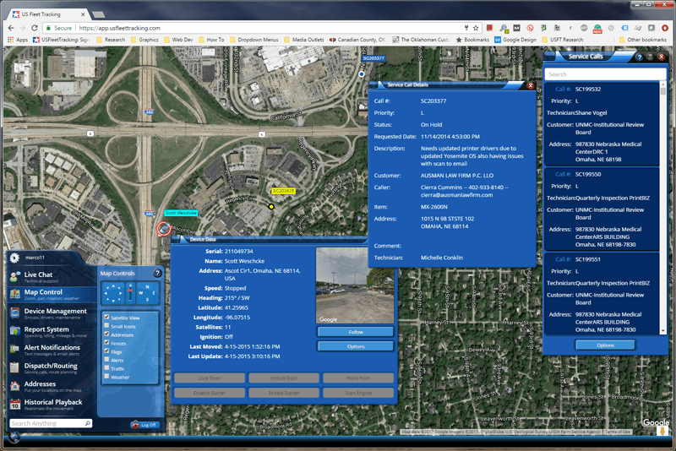Toggle the Flags checkbox
Screen dimensions: 676x451
[106, 351]
